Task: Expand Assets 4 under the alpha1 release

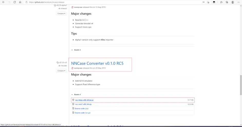Action: (76, 50)
